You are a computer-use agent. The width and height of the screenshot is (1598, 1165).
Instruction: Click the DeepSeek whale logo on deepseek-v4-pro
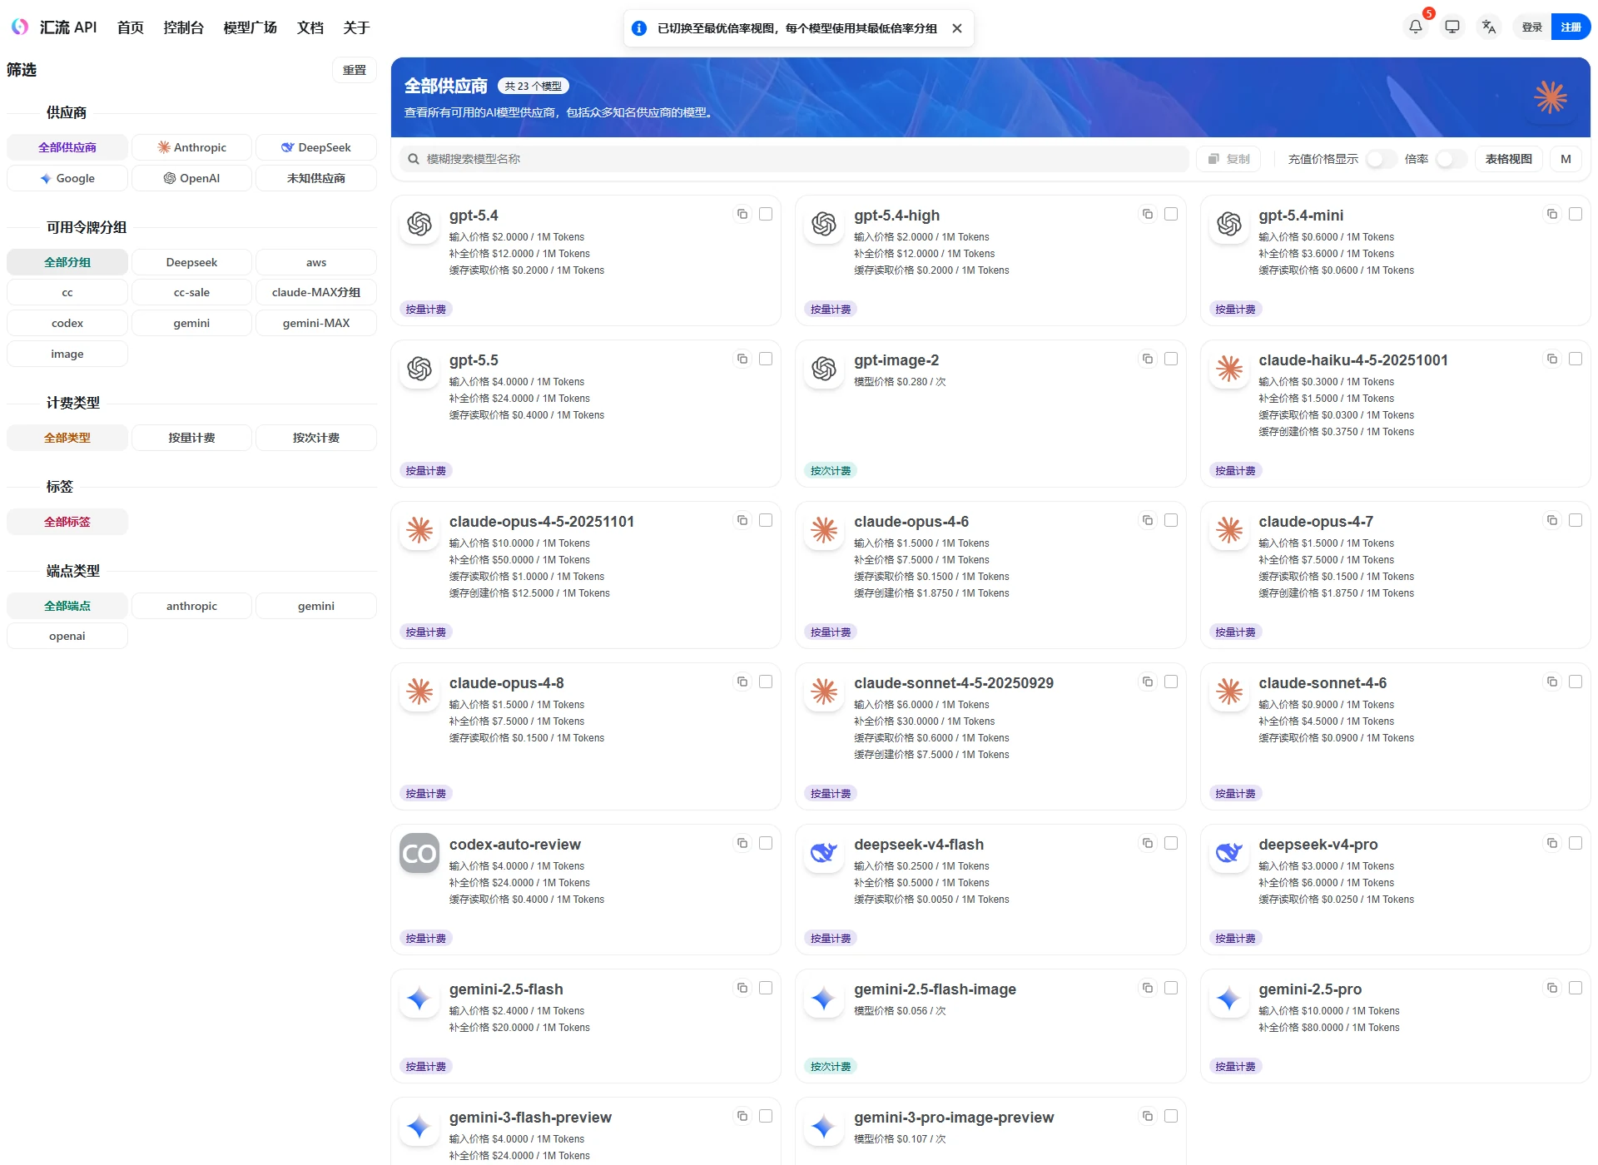[x=1229, y=853]
